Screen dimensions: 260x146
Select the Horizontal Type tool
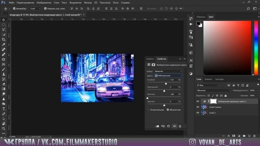pos(4,109)
